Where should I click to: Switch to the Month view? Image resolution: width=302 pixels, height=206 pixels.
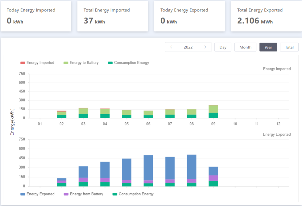click(x=245, y=47)
